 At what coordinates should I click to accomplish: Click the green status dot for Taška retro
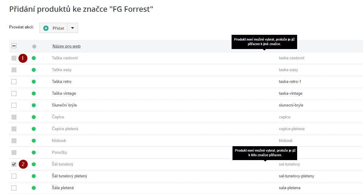tap(34, 82)
